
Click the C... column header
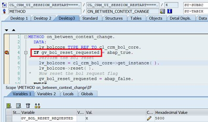(150, 112)
